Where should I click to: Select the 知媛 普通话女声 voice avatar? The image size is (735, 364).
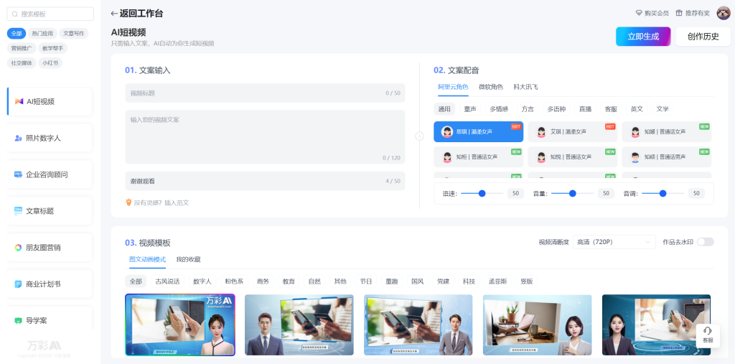point(635,132)
